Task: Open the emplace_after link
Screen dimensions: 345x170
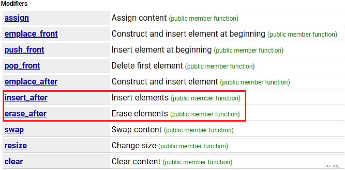Action: 31,82
